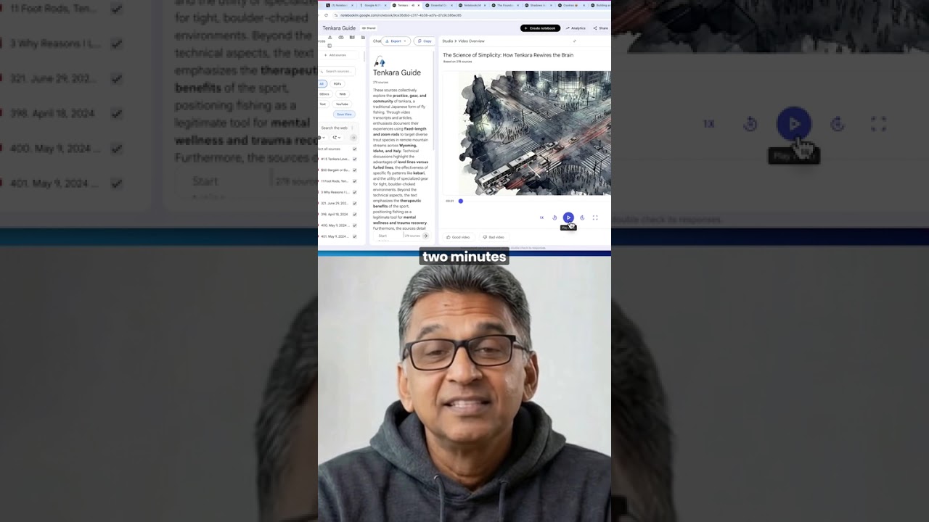929x522 pixels.
Task: Open the 11 Foot Rods source
Action: 334,181
